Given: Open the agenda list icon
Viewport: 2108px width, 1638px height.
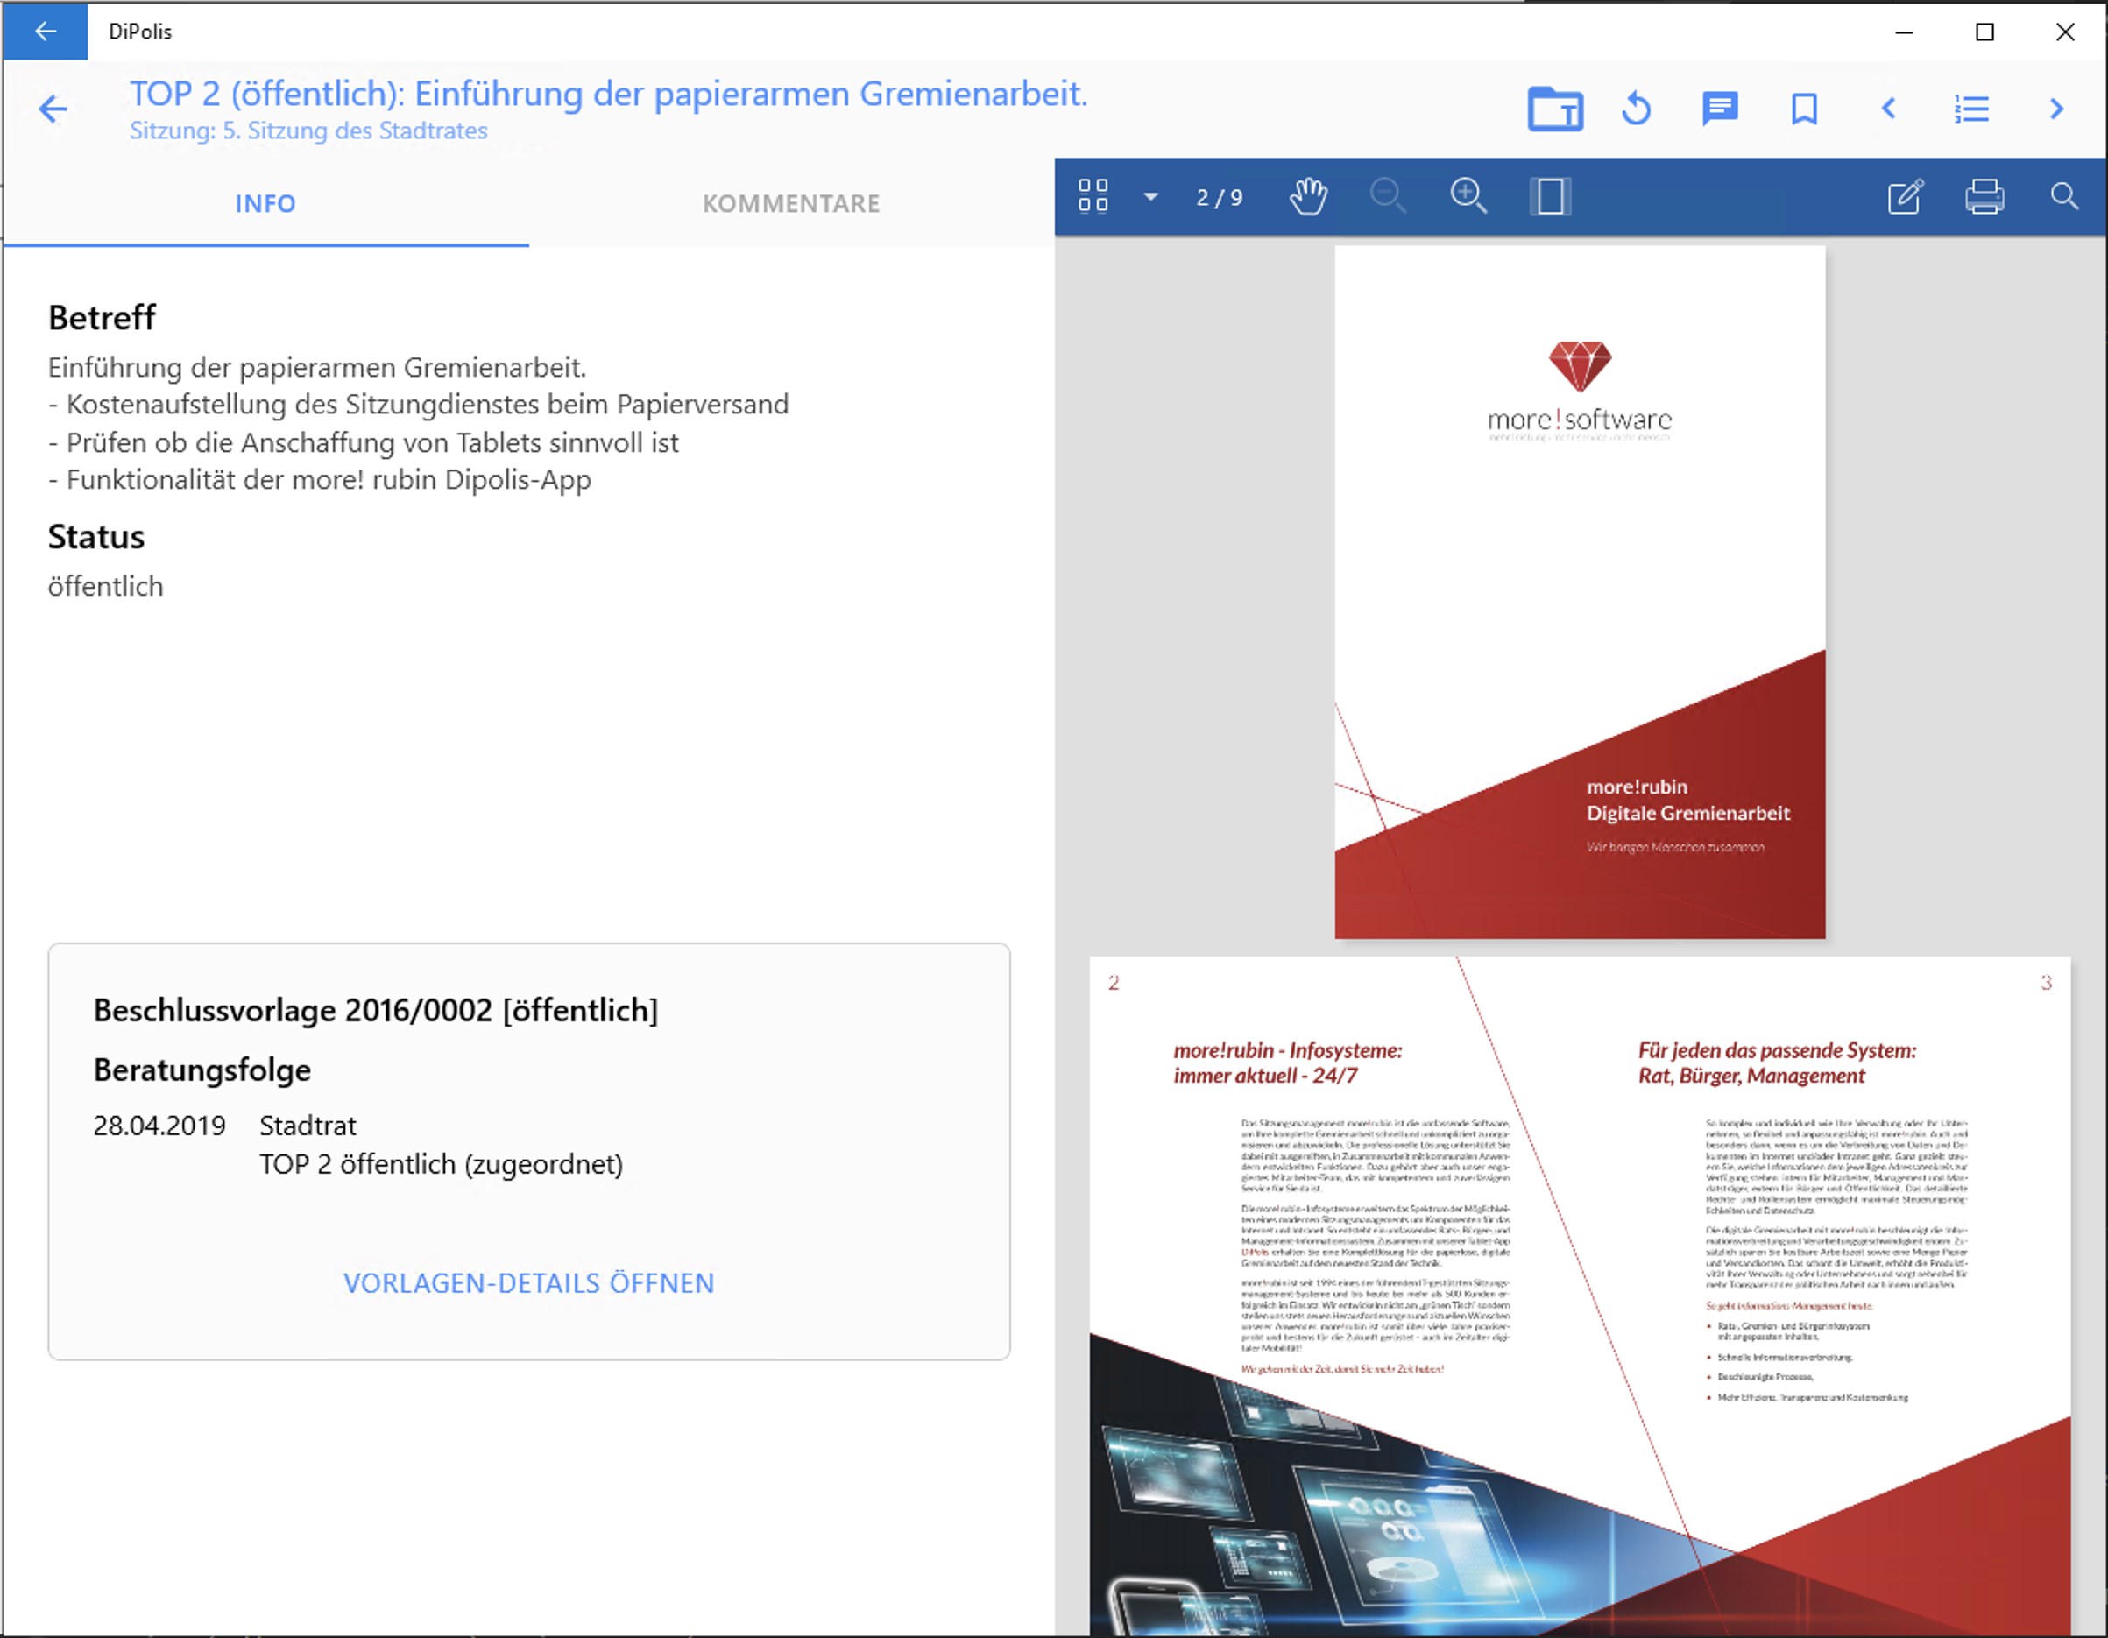Looking at the screenshot, I should coord(1971,109).
